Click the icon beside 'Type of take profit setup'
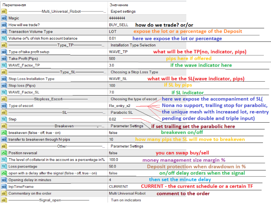The height and width of the screenshot is (203, 271). [x=4, y=52]
